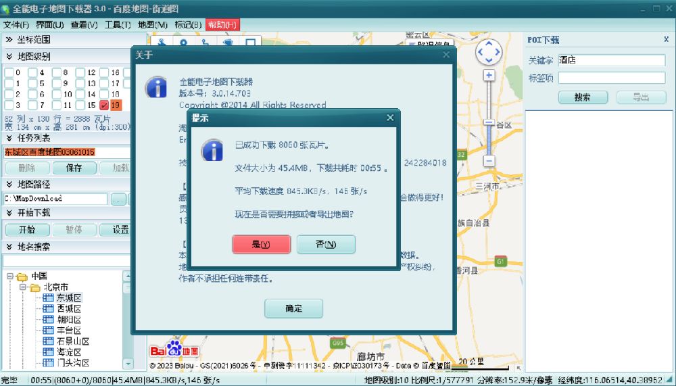
Task: Expand the 坐标范围 section
Action: tap(9, 40)
